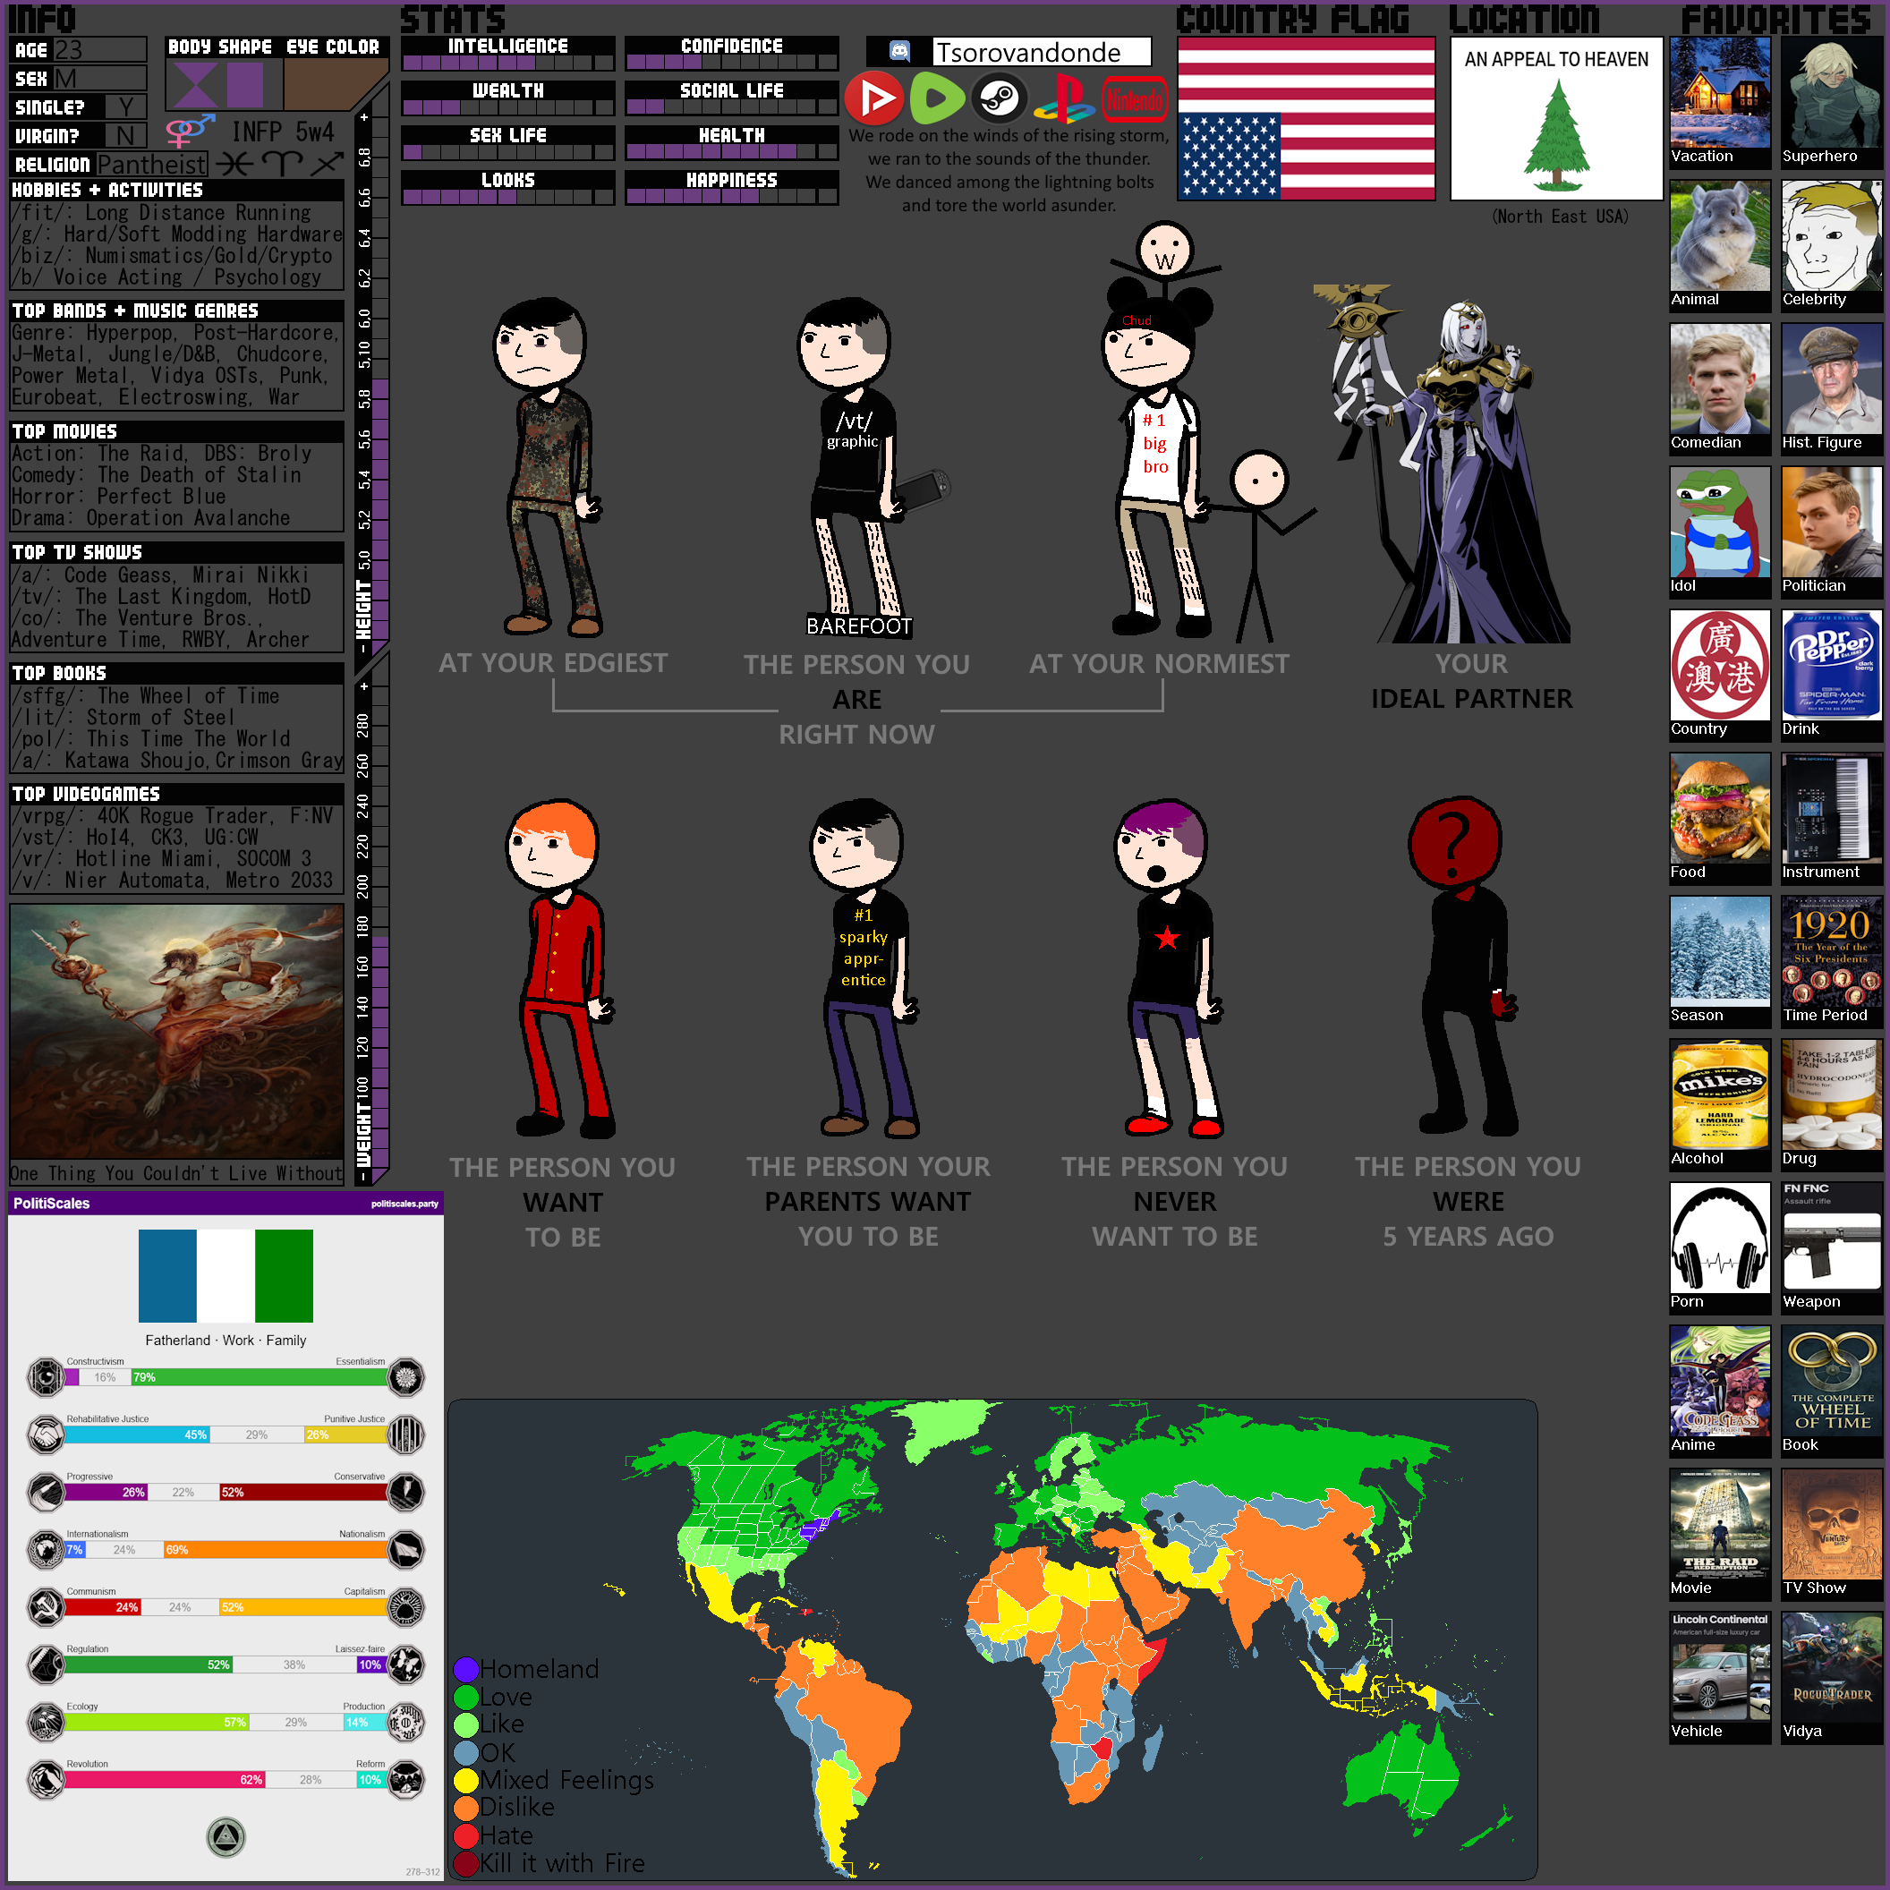The width and height of the screenshot is (1890, 1890).
Task: Click the upside-down American flag image
Action: pyautogui.click(x=1306, y=119)
